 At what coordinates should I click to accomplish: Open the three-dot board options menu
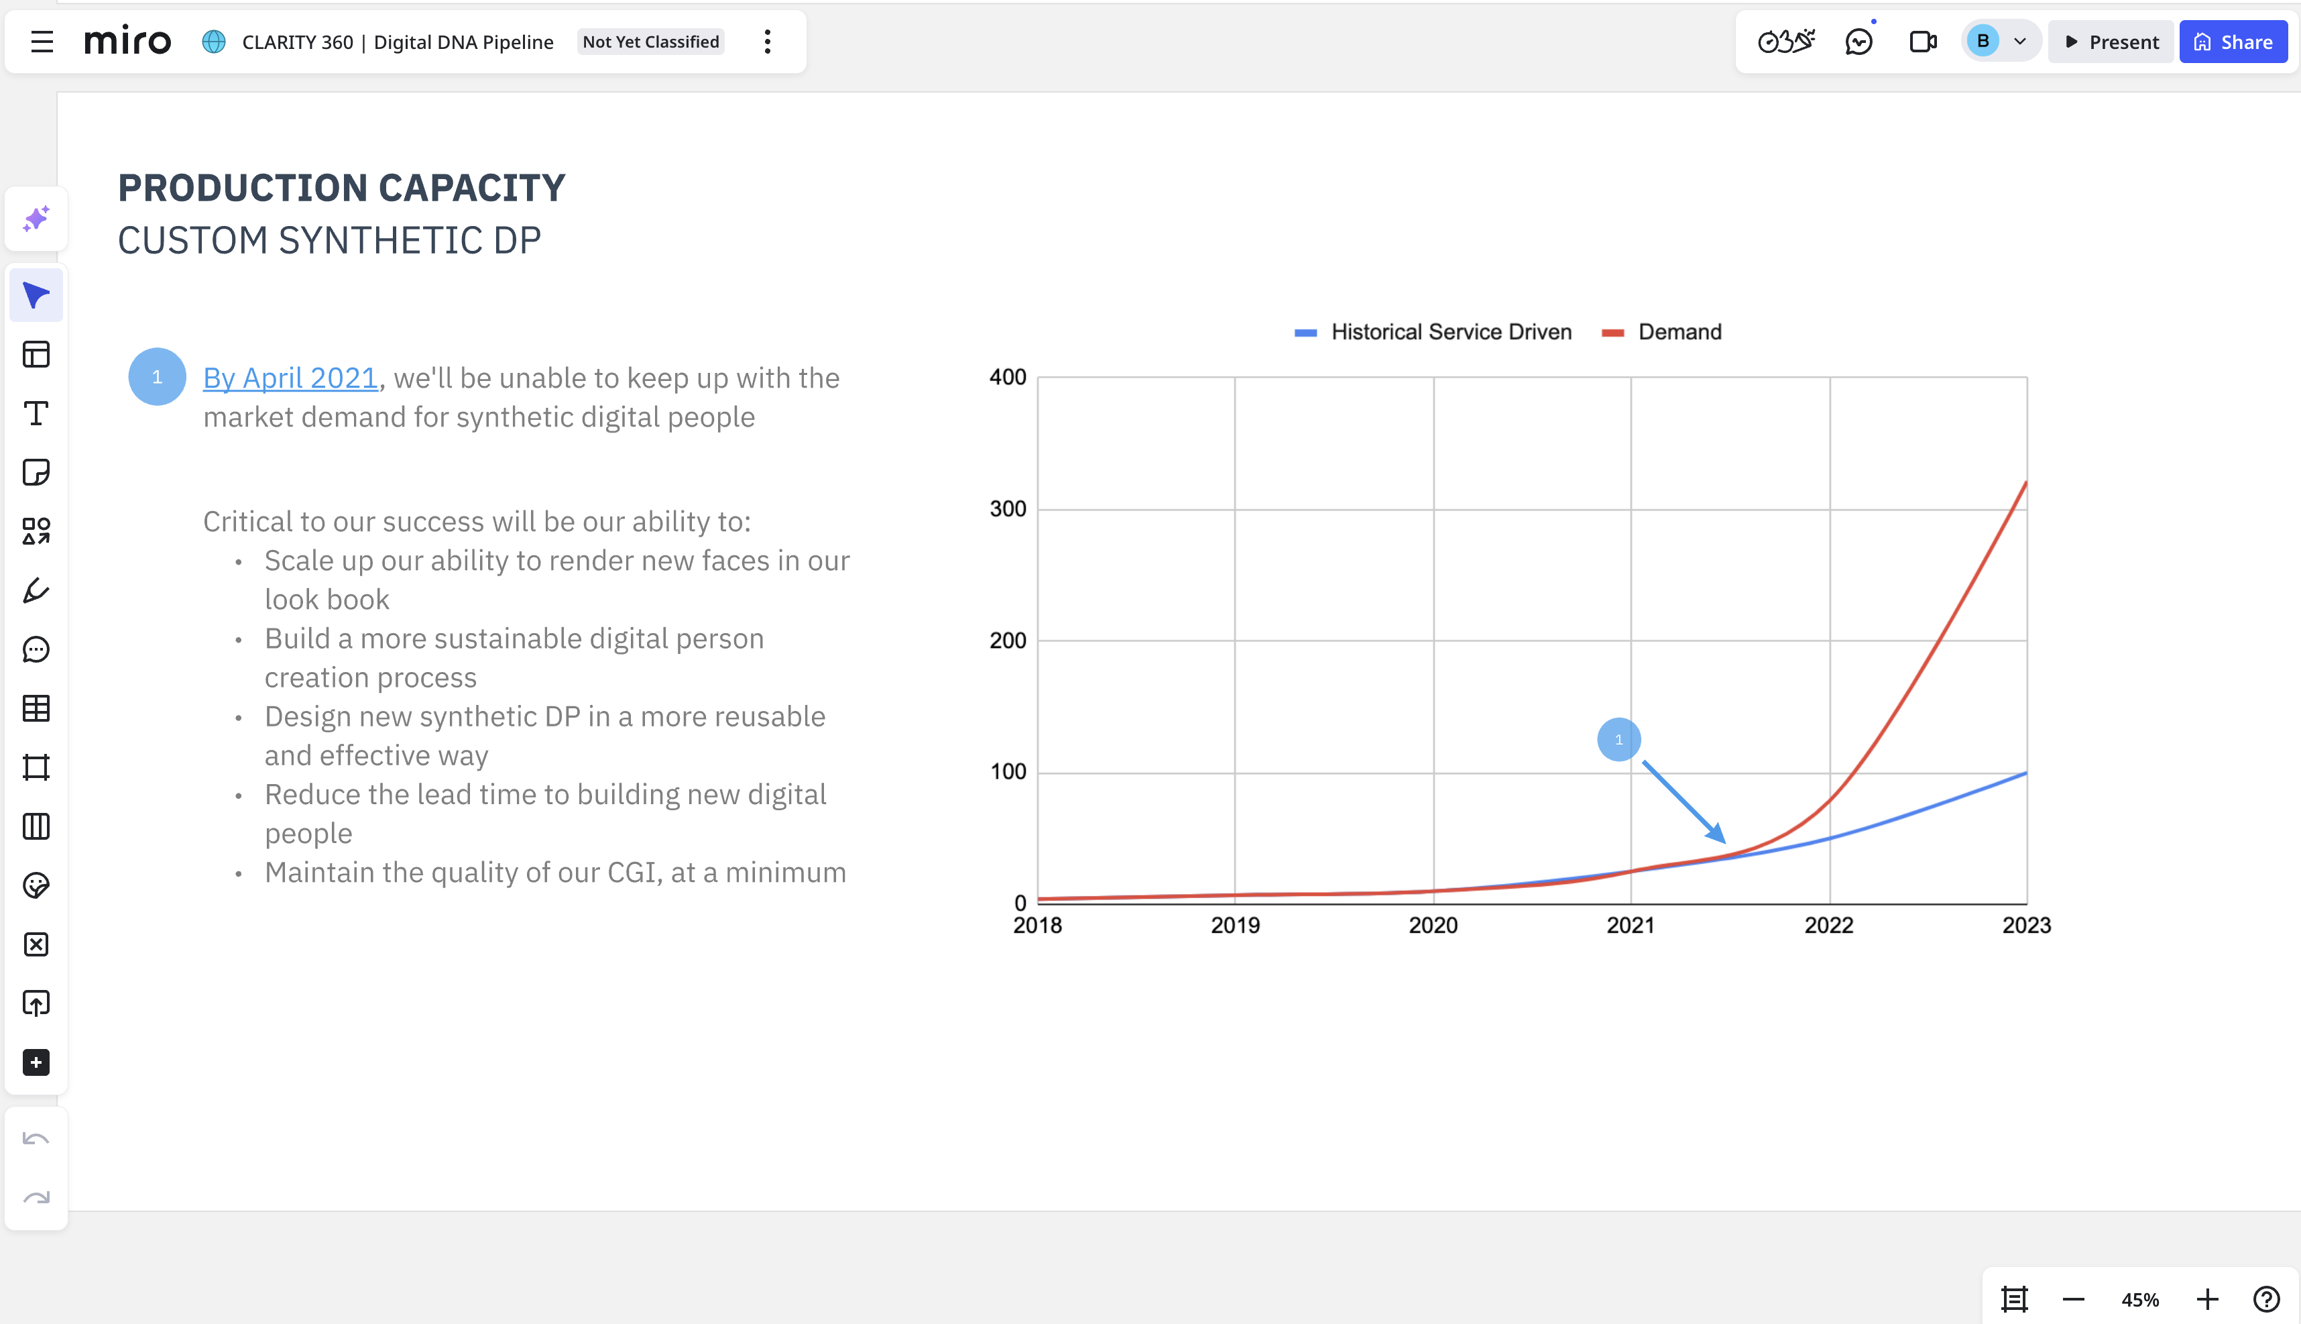(768, 41)
